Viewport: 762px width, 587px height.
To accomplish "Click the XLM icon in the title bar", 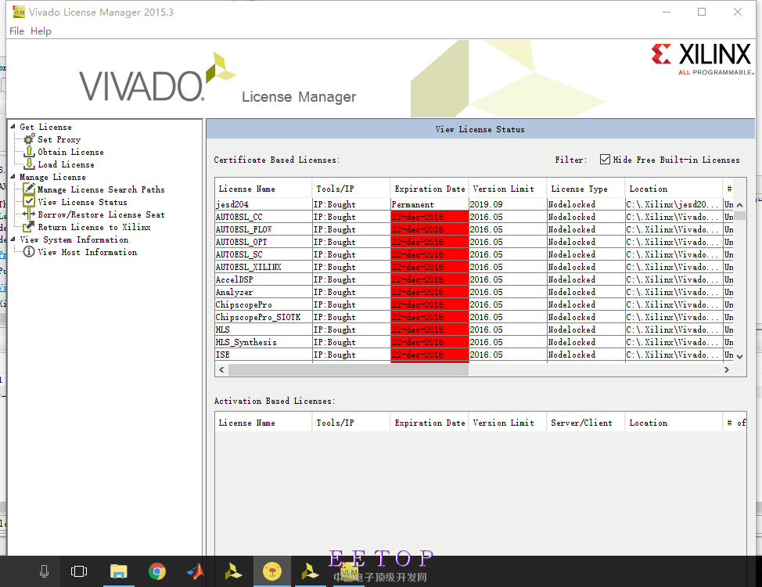I will point(19,12).
